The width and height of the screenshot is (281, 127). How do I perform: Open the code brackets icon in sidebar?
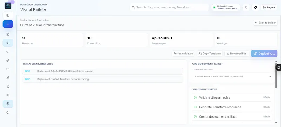tap(8, 52)
